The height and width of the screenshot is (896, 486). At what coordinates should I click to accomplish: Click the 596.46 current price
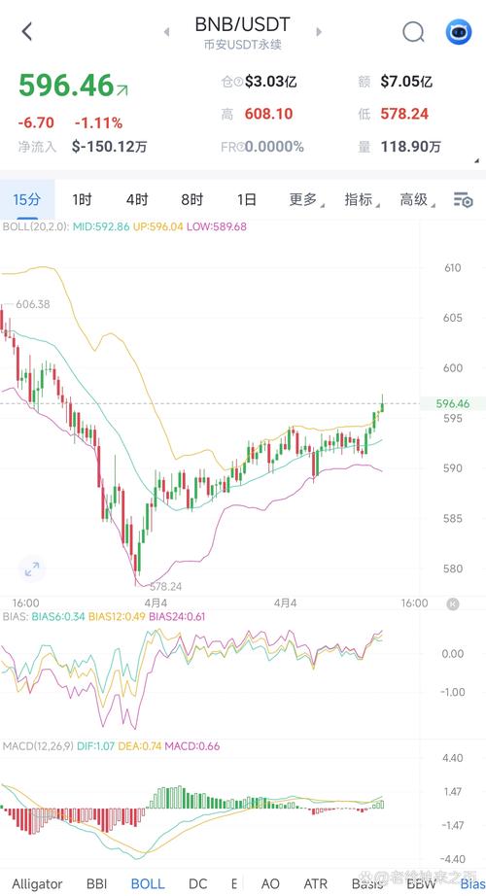tap(66, 86)
